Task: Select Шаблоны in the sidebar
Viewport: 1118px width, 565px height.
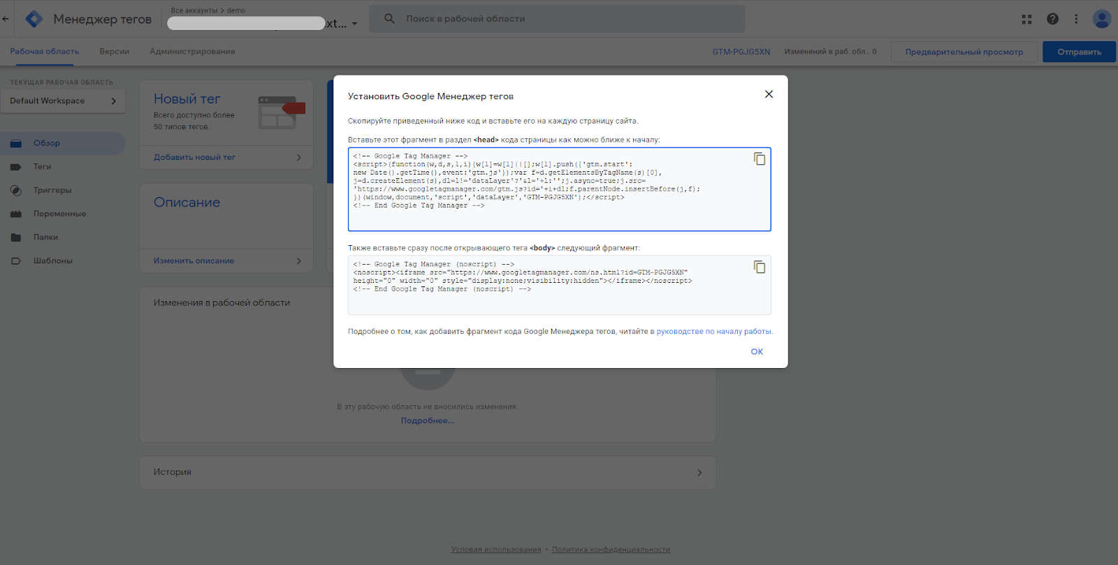Action: [x=63, y=261]
